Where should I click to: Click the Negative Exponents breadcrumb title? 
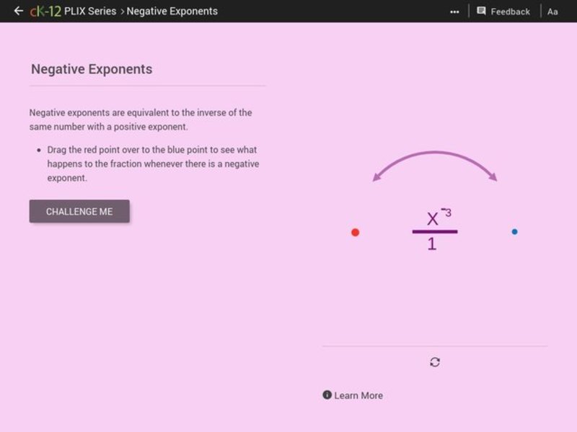pos(172,11)
